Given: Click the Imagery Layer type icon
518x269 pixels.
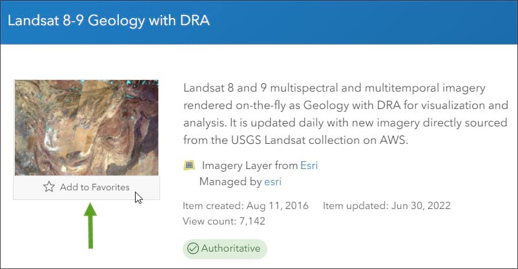Looking at the screenshot, I should 189,166.
